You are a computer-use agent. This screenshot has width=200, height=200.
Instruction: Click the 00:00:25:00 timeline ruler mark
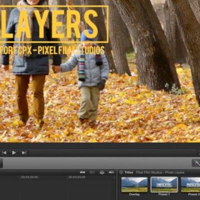tap(77, 177)
